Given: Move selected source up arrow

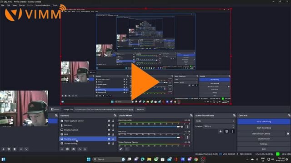Looking at the screenshot, I should click(x=80, y=149).
